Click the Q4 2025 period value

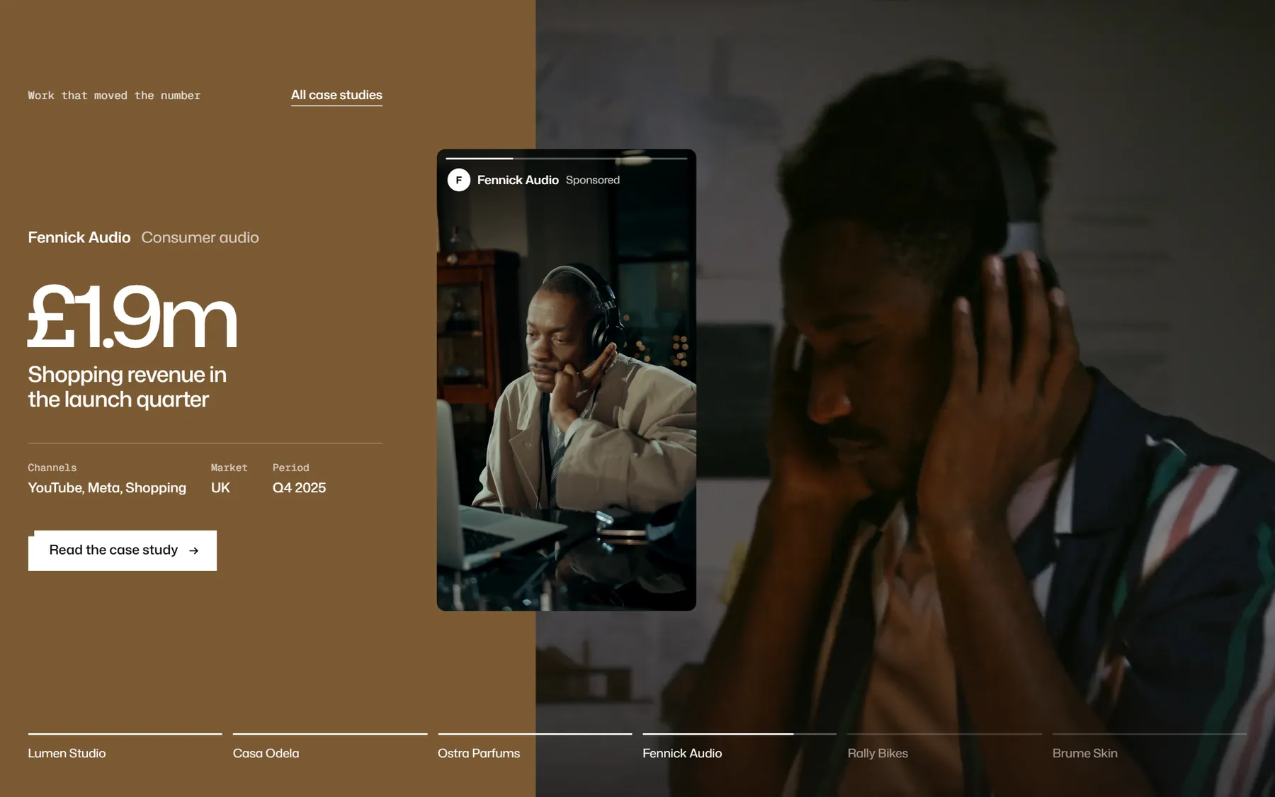coord(299,487)
